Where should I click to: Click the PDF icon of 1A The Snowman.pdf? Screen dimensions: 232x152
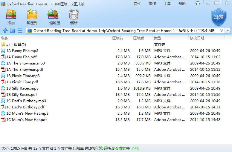coord(3,70)
